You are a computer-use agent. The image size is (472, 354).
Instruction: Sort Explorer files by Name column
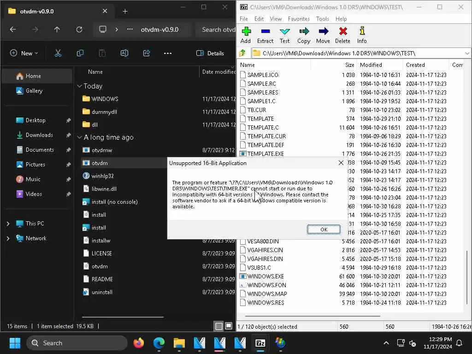(95, 71)
